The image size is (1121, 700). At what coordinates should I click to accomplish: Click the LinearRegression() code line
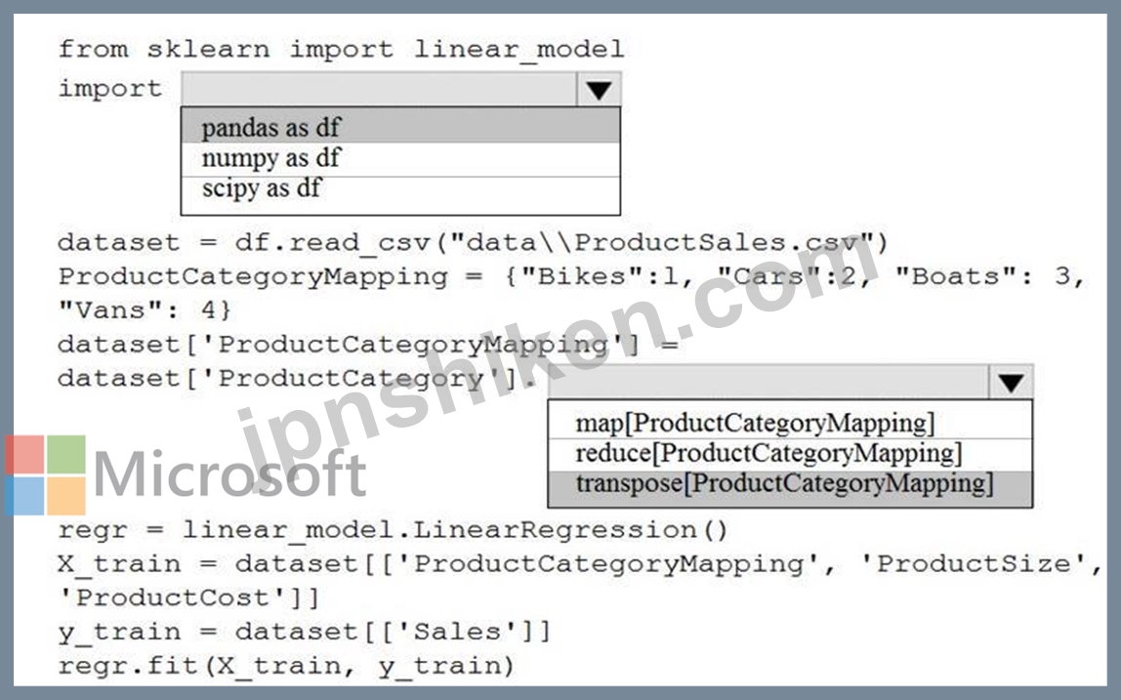click(393, 530)
